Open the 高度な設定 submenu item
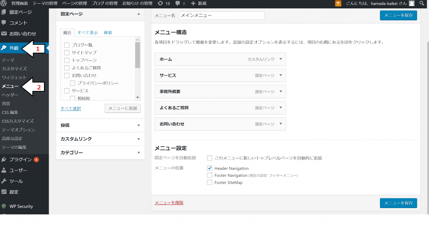Image resolution: width=429 pixels, height=232 pixels. pyautogui.click(x=12, y=139)
